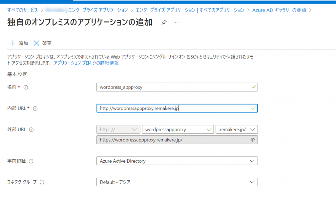This screenshot has width=336, height=200.
Task: Click info icon next to 外部 URL label
Action: [31, 130]
